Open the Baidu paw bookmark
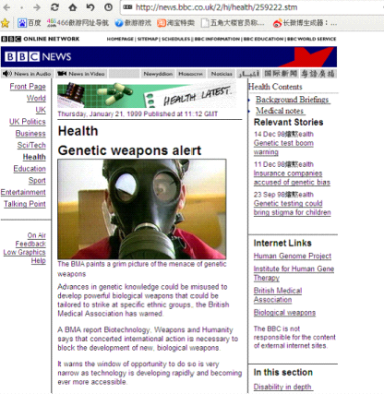The width and height of the screenshot is (384, 394). [x=30, y=23]
